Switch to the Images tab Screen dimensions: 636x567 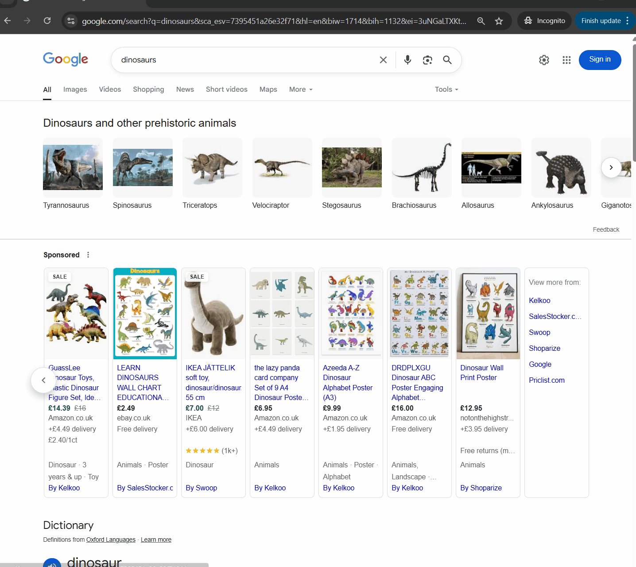tap(75, 89)
